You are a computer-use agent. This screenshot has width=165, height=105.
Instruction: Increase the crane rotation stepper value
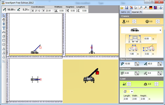[158, 20]
